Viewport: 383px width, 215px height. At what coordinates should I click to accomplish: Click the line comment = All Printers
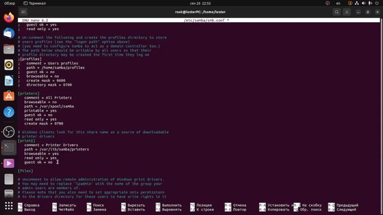click(48, 98)
